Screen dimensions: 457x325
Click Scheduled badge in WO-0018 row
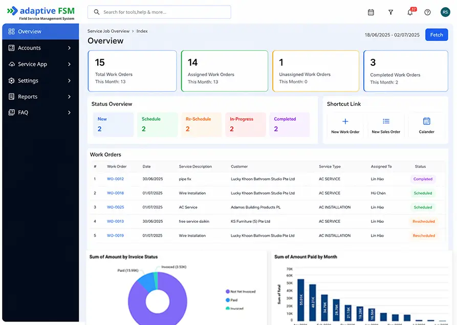(x=423, y=193)
